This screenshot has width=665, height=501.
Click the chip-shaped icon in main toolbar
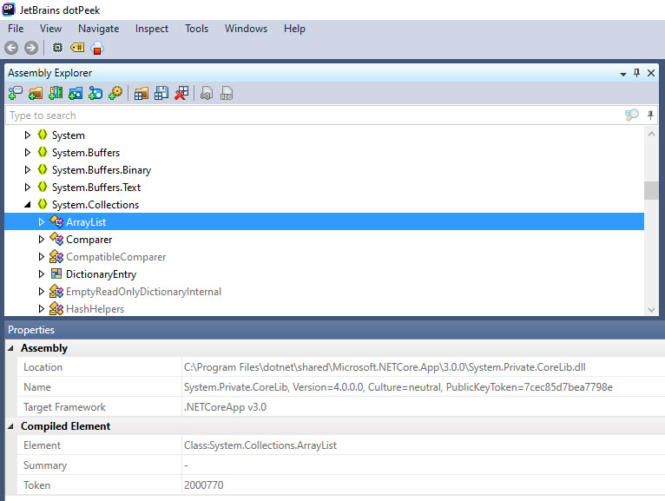58,48
